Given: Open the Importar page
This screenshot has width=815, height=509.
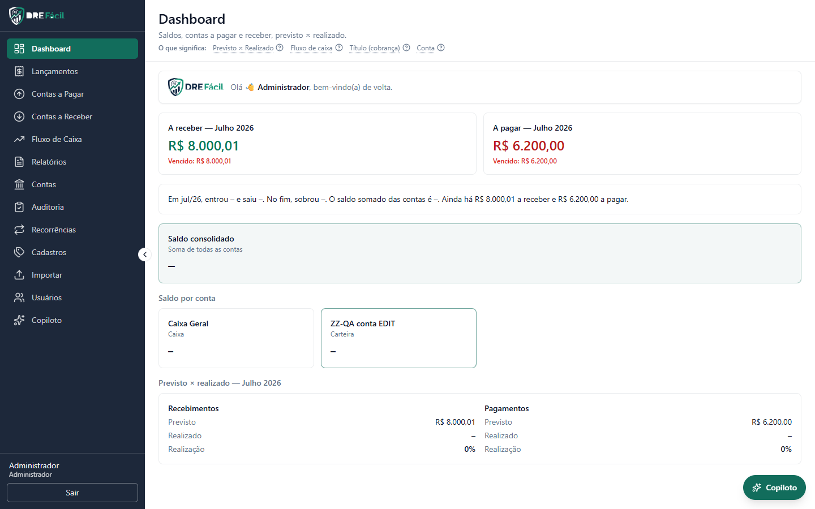Looking at the screenshot, I should [x=72, y=275].
